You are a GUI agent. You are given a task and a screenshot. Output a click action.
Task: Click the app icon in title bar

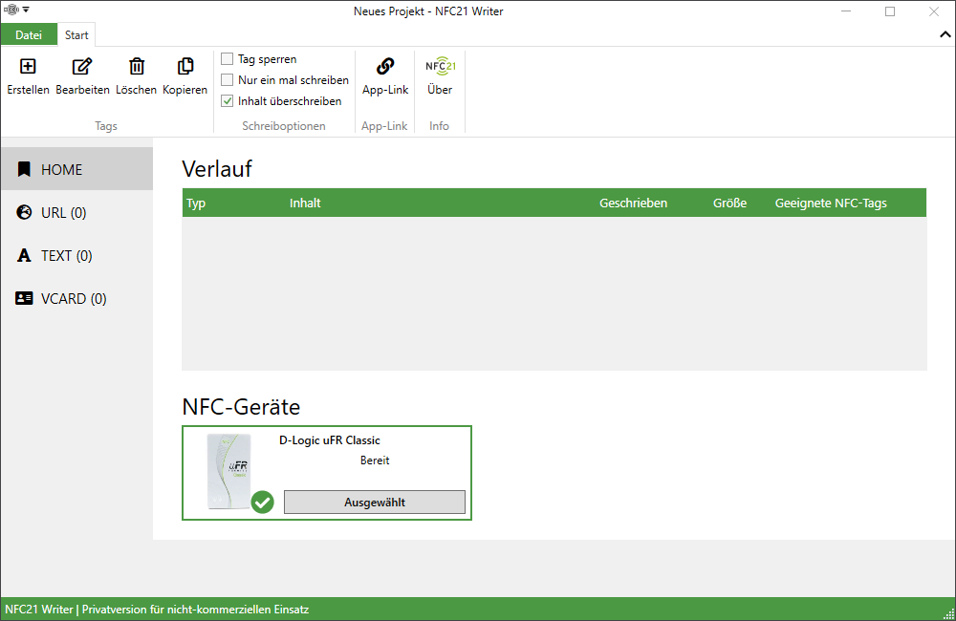coord(11,10)
